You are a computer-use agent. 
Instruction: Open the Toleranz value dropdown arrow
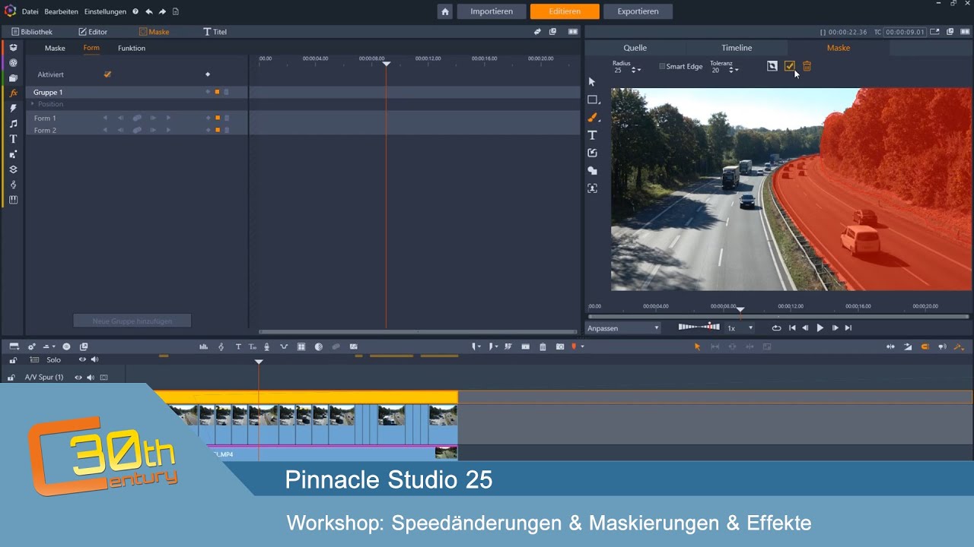[737, 70]
